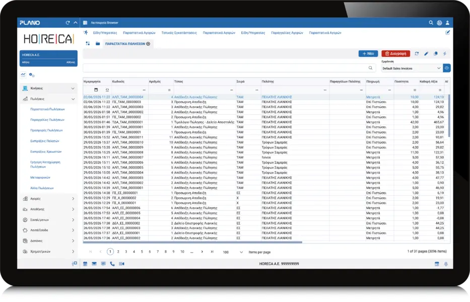Open the date picker calendar in the Ημερομηνία filter

(x=96, y=90)
